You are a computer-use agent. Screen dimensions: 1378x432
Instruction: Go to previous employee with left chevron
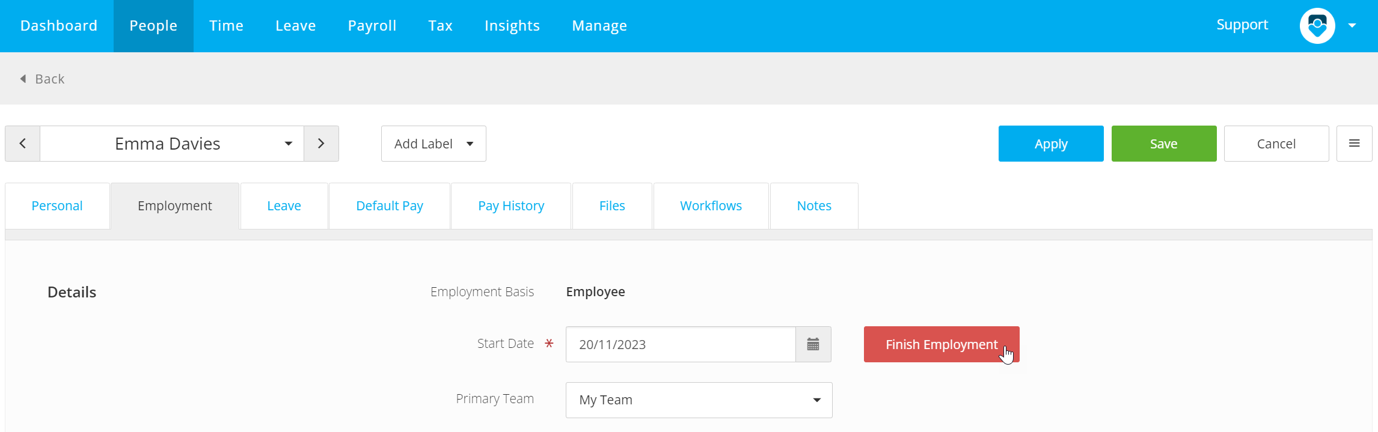[23, 144]
